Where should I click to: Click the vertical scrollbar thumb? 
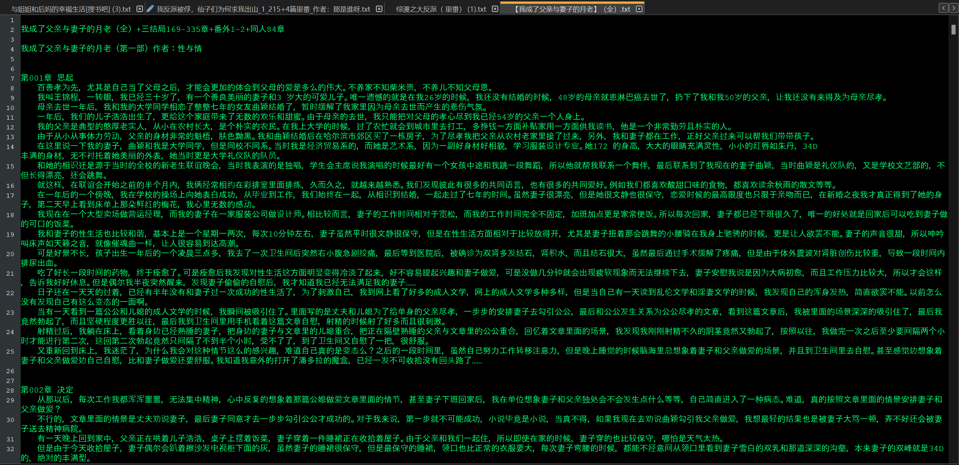953,30
